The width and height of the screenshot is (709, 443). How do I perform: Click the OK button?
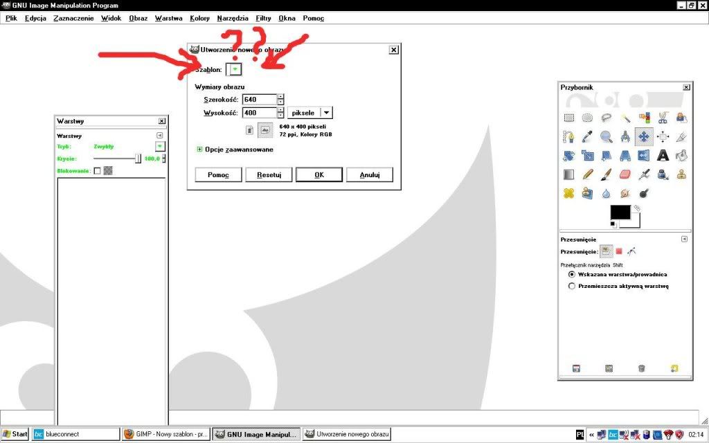pos(318,175)
